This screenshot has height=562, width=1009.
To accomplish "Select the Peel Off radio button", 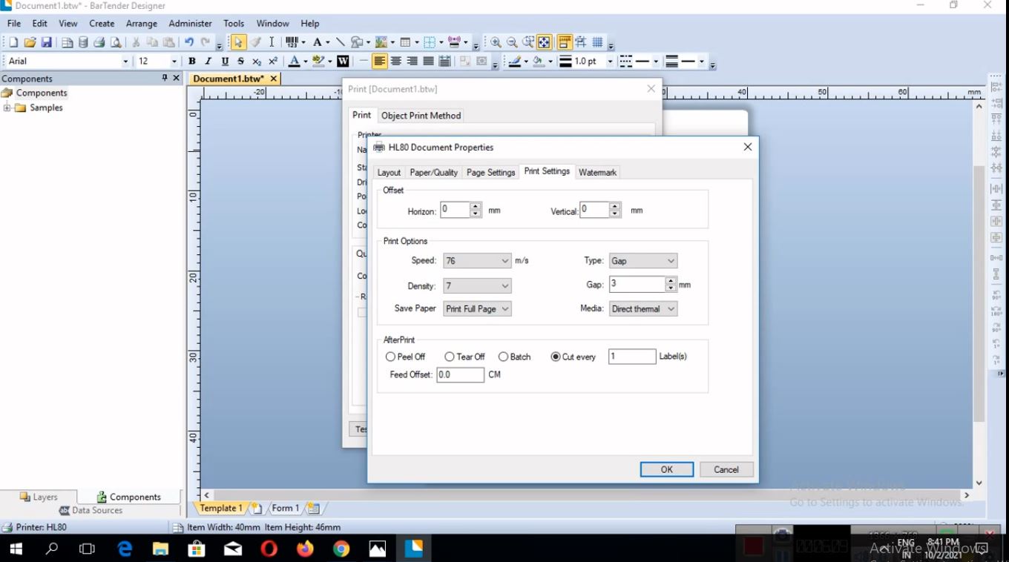I will (390, 357).
